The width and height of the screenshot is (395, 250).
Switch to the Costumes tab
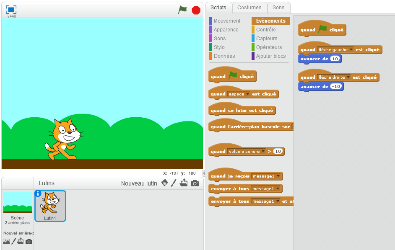coord(249,7)
